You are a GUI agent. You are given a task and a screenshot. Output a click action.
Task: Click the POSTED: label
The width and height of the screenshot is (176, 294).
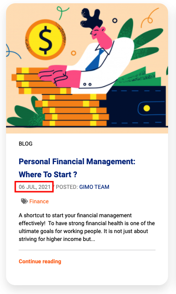pos(67,187)
